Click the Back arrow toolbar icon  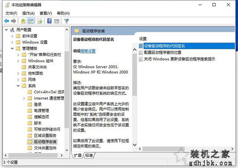7,21
